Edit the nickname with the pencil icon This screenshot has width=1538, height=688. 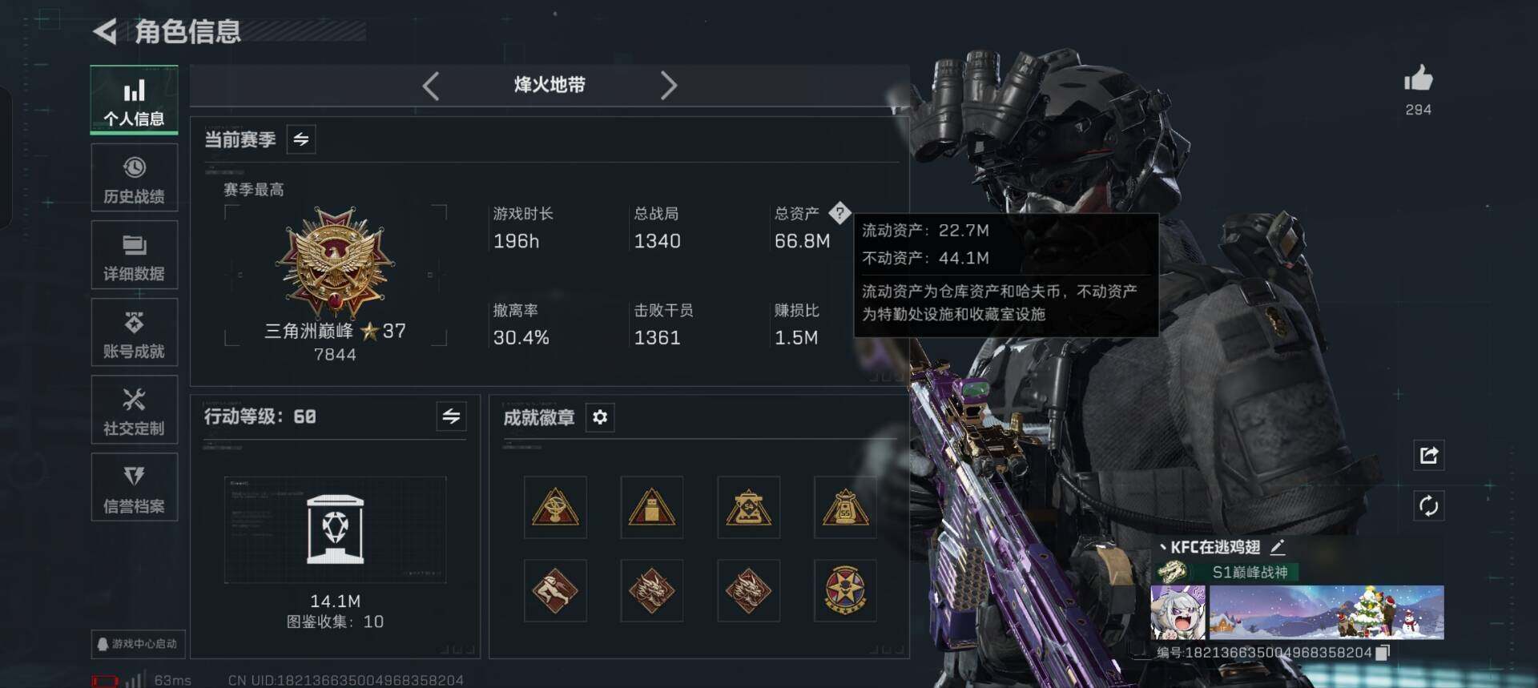click(x=1278, y=547)
